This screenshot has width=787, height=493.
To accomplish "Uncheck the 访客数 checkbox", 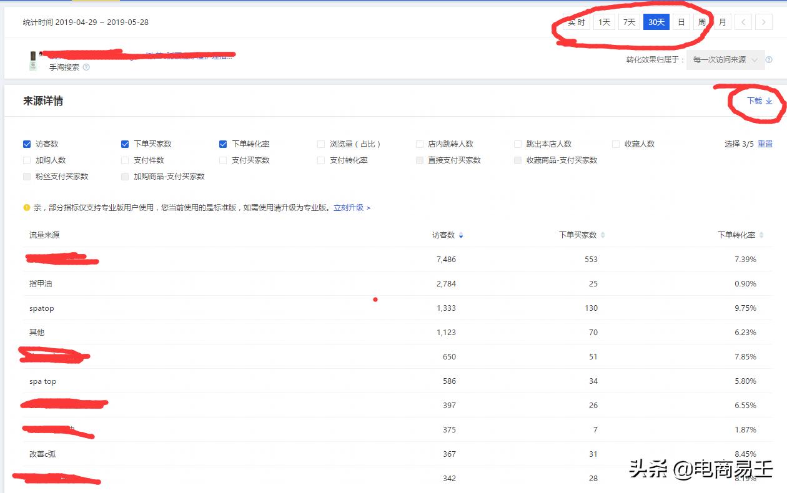I will (27, 144).
